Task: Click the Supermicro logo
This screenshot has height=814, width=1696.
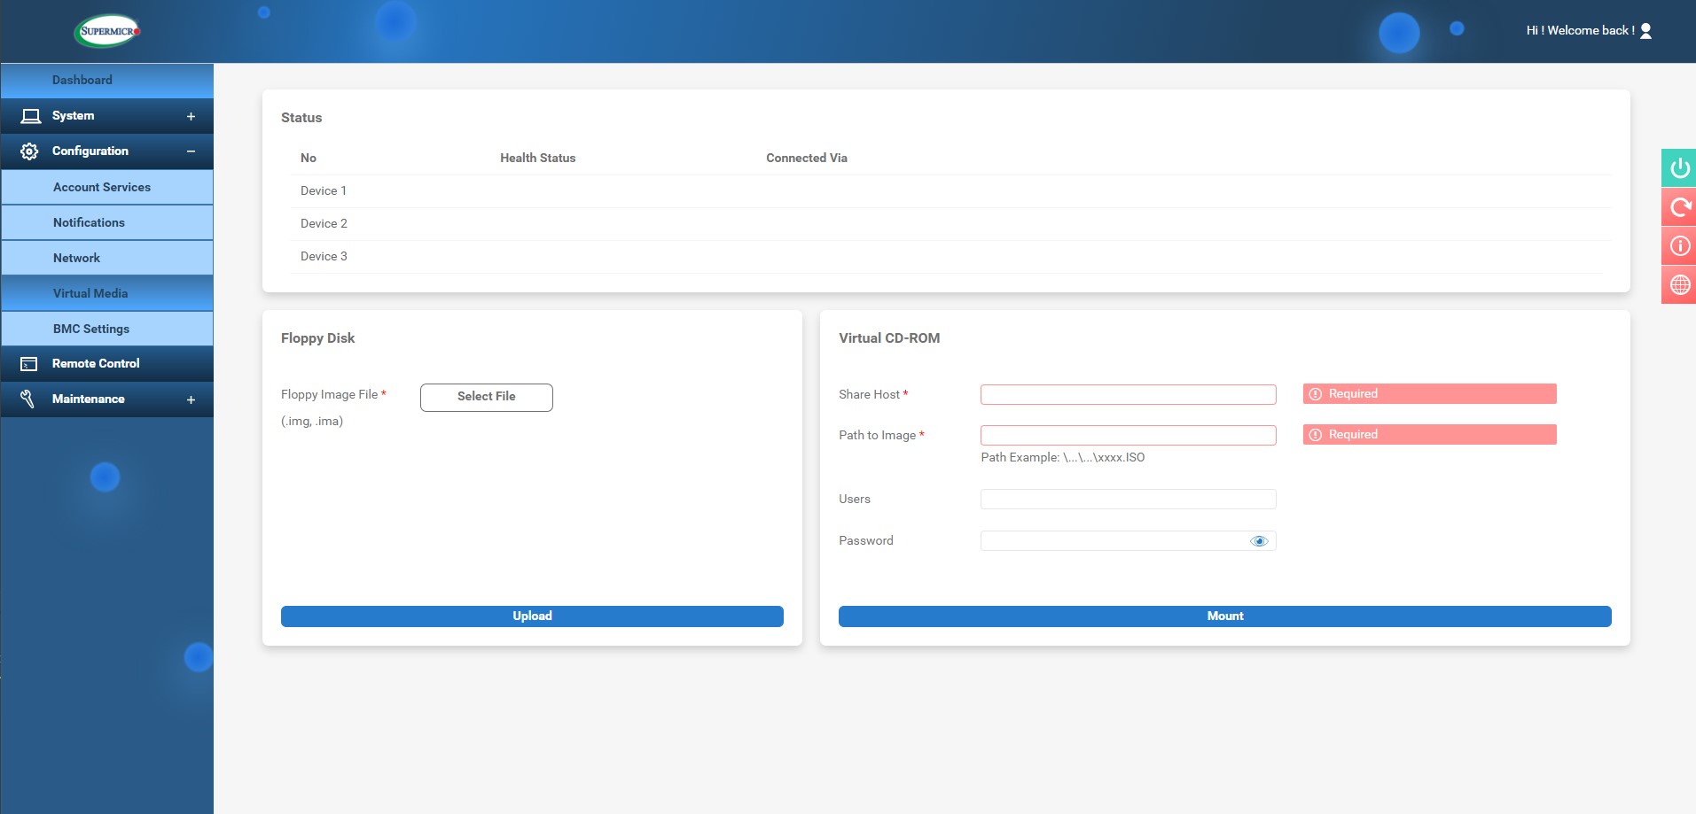Action: [107, 31]
